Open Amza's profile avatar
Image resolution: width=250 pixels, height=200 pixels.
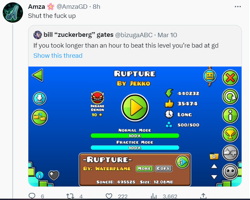click(13, 12)
